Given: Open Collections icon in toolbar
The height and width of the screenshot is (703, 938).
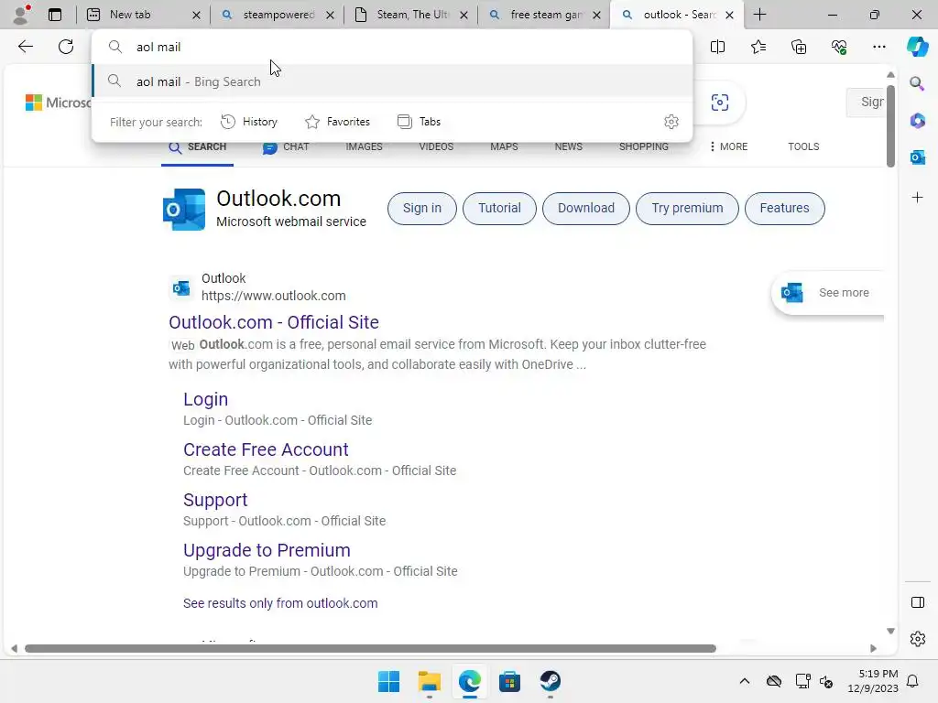Looking at the screenshot, I should pyautogui.click(x=799, y=47).
